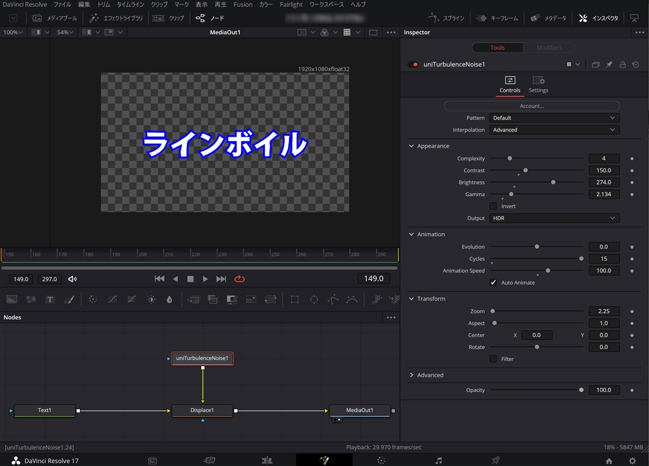This screenshot has width=649, height=466.
Task: Add a Brightness Contrast tool (sun icon)
Action: pos(151,299)
